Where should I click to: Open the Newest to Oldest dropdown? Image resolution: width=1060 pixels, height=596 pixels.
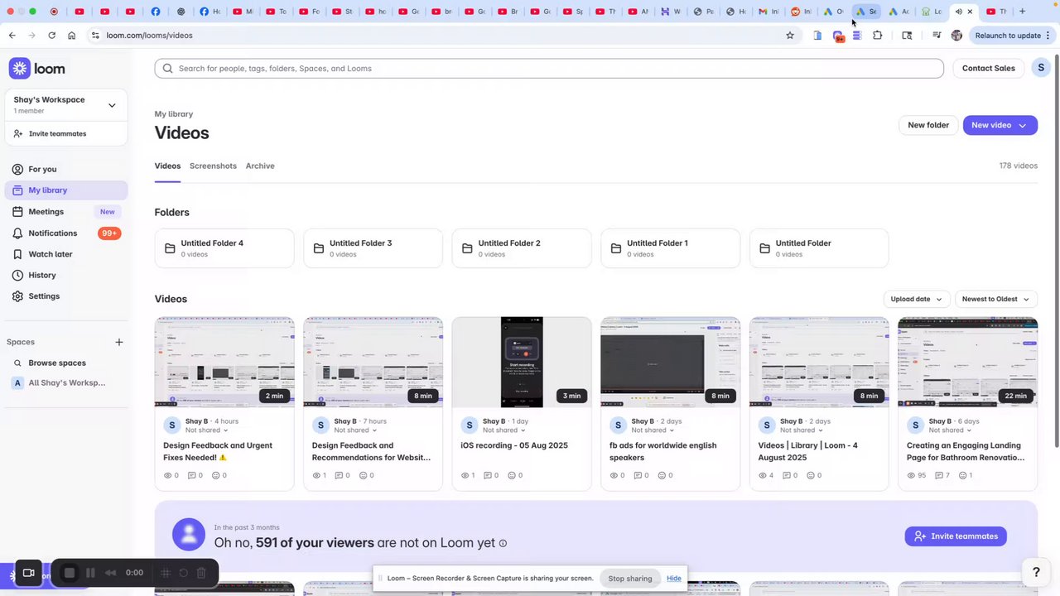coord(995,299)
